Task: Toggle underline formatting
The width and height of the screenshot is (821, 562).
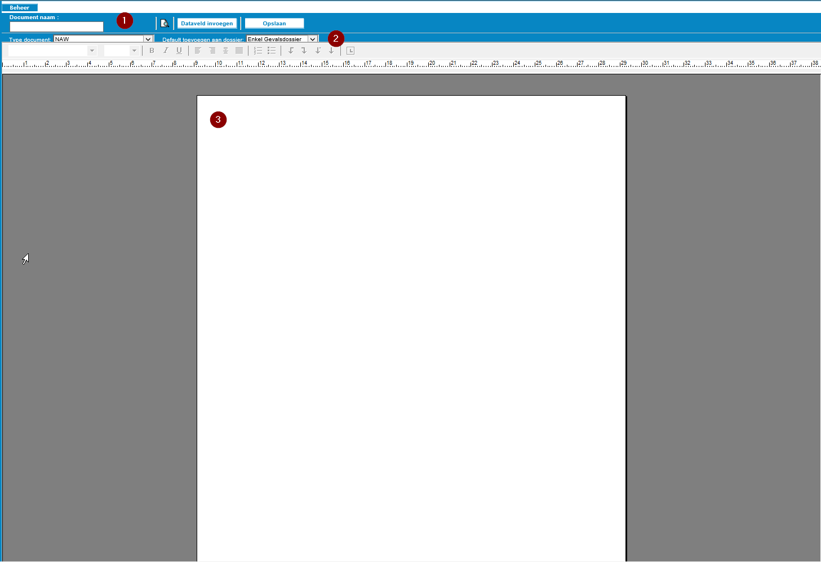Action: click(x=179, y=51)
